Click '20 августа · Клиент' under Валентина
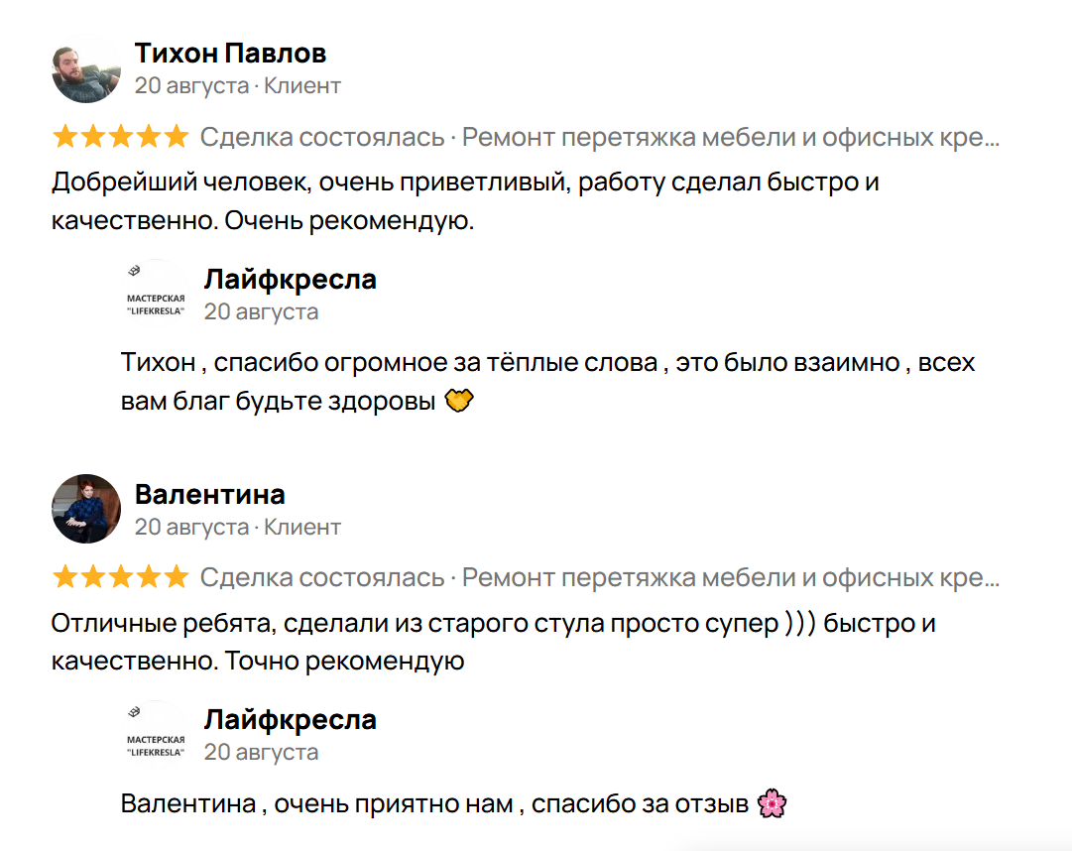This screenshot has height=851, width=1072. pos(237,526)
